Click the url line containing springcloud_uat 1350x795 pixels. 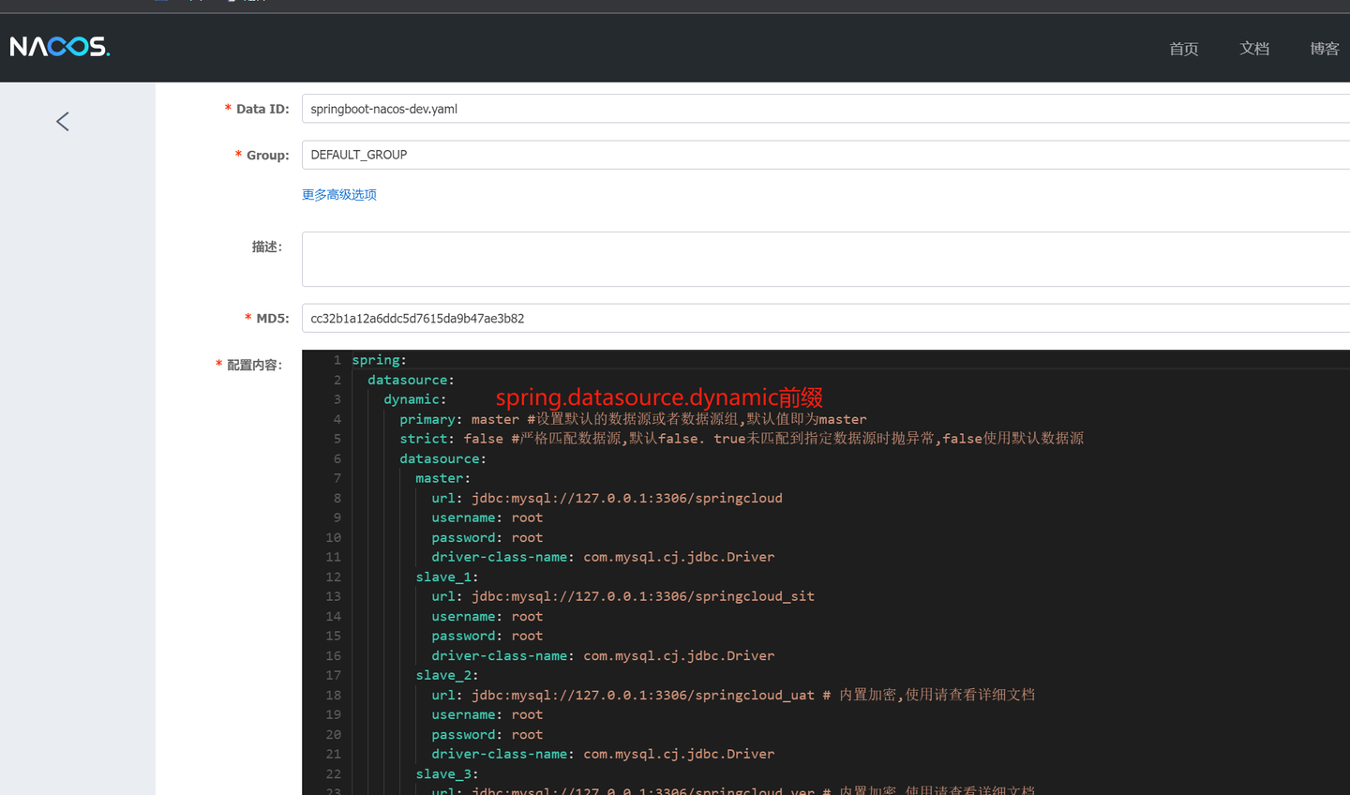(622, 695)
